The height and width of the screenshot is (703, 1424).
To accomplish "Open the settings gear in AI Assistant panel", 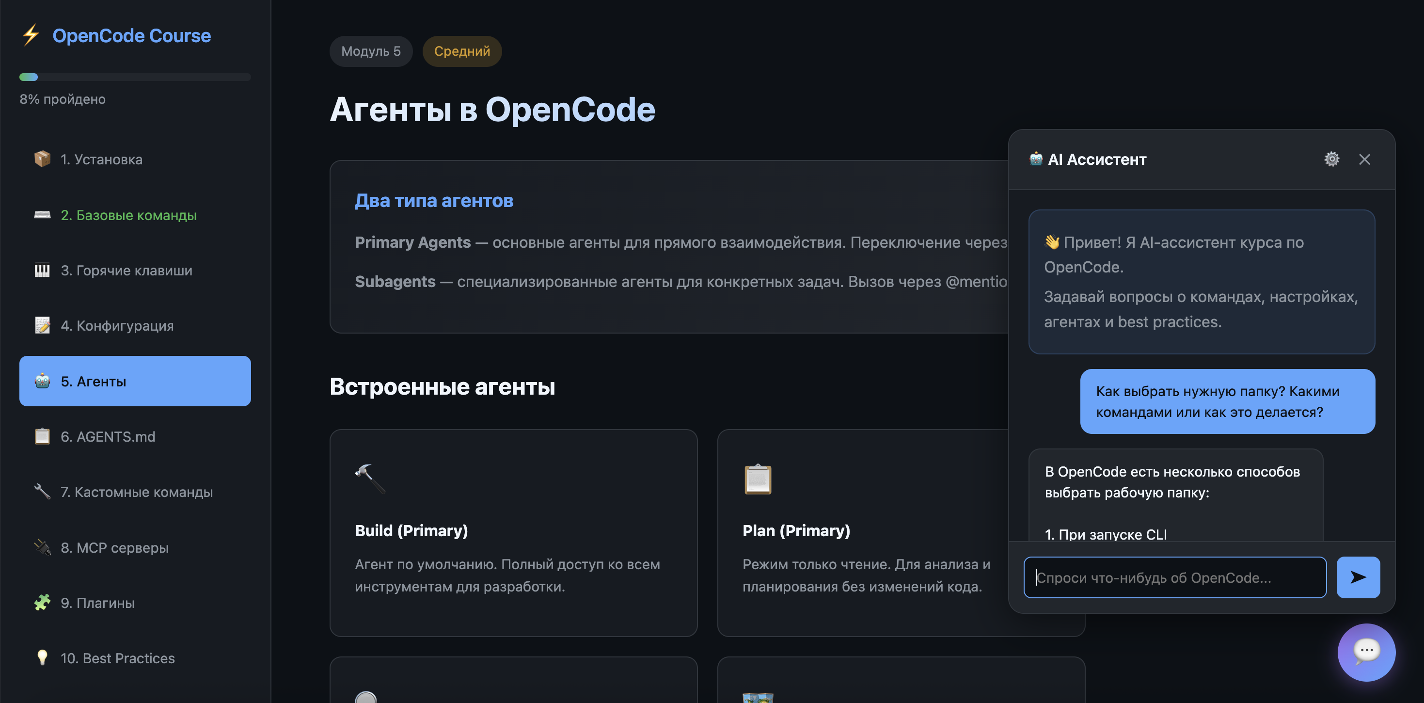I will coord(1332,160).
